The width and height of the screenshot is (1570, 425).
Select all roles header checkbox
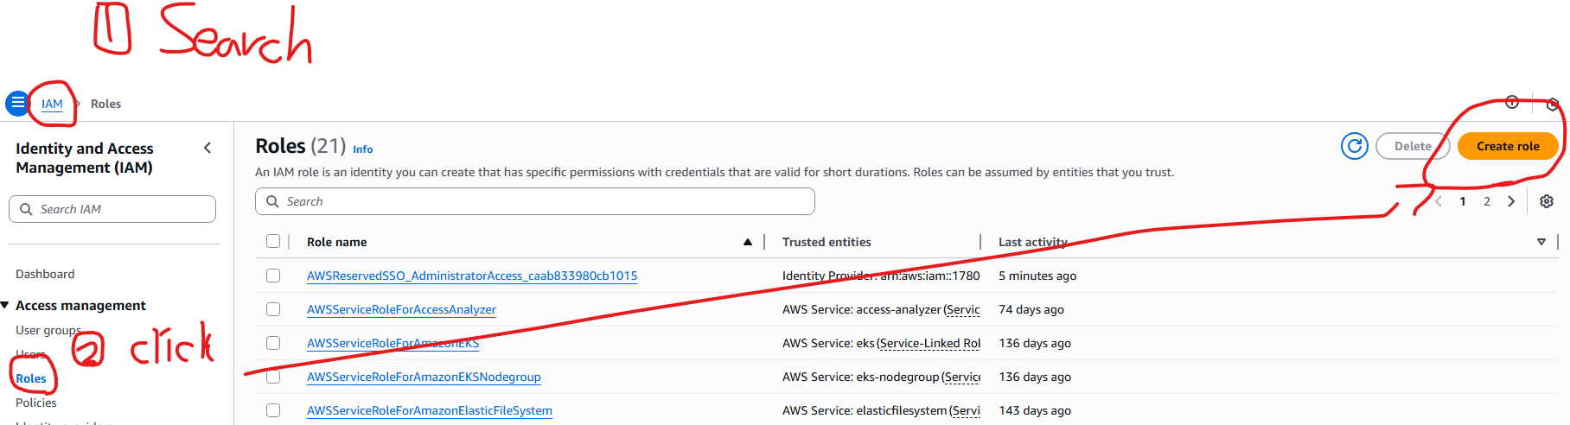coord(273,241)
